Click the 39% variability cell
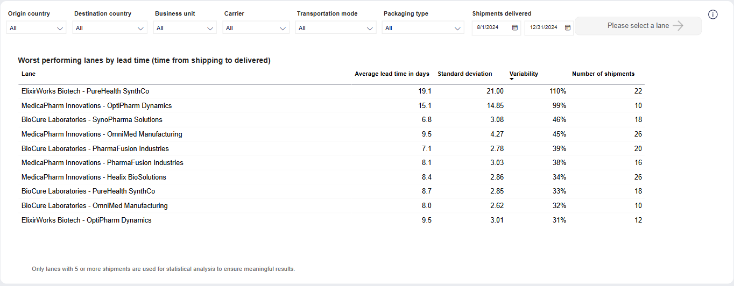 pyautogui.click(x=559, y=148)
